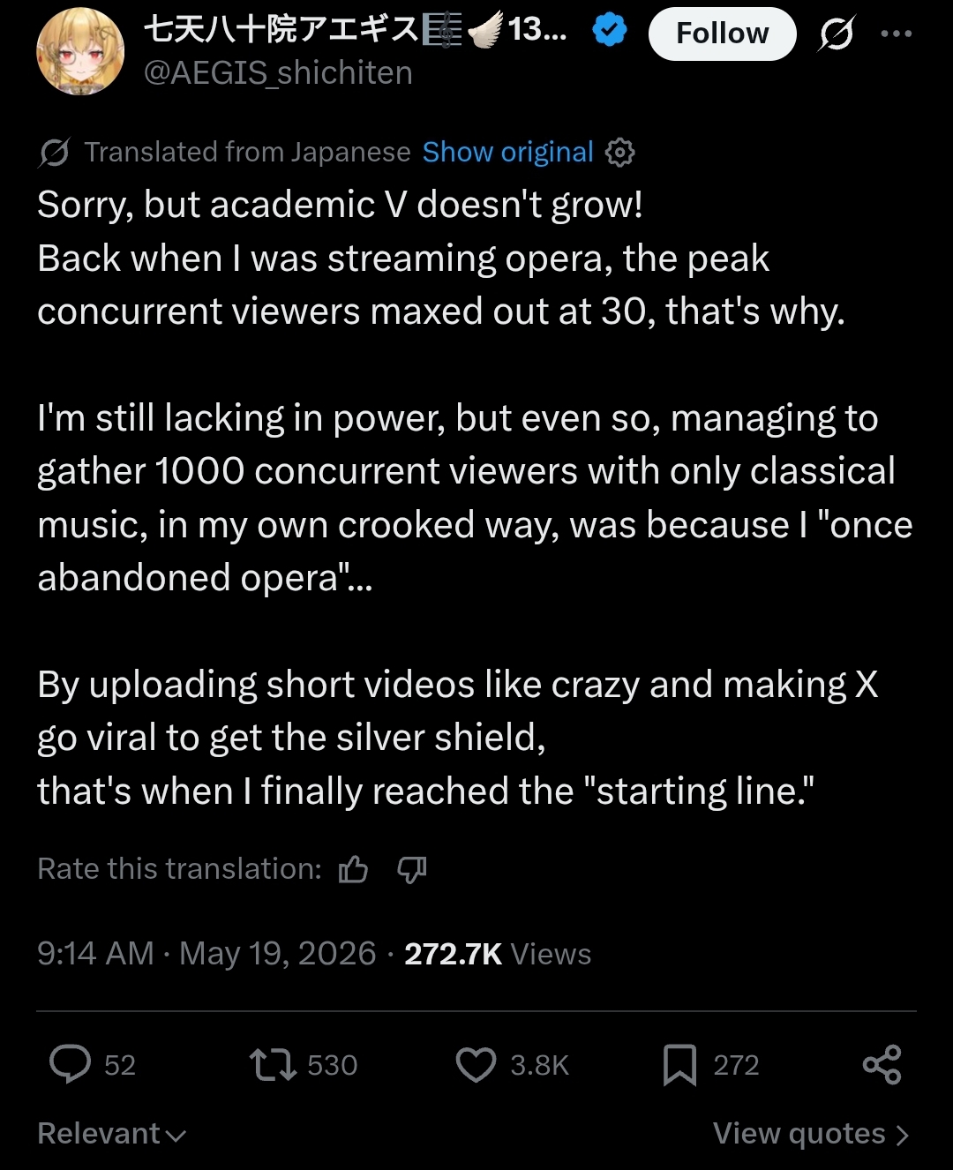Repost the tweet using retweet icon
The height and width of the screenshot is (1170, 953).
click(x=273, y=1064)
